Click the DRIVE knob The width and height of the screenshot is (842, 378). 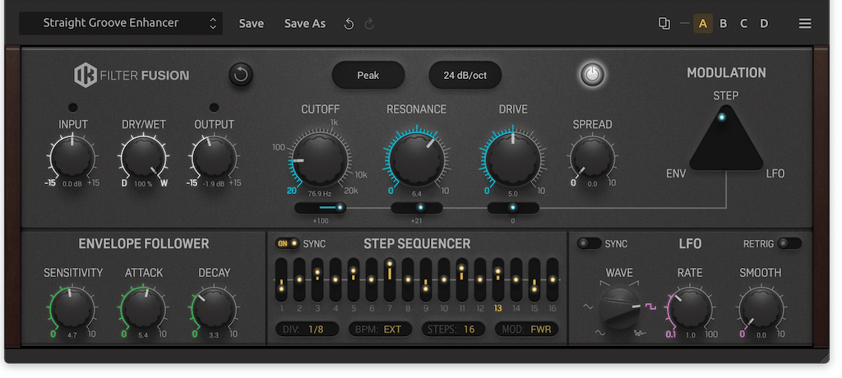pyautogui.click(x=513, y=159)
